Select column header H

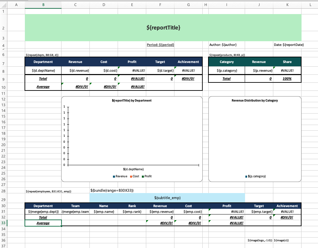coord(206,5)
